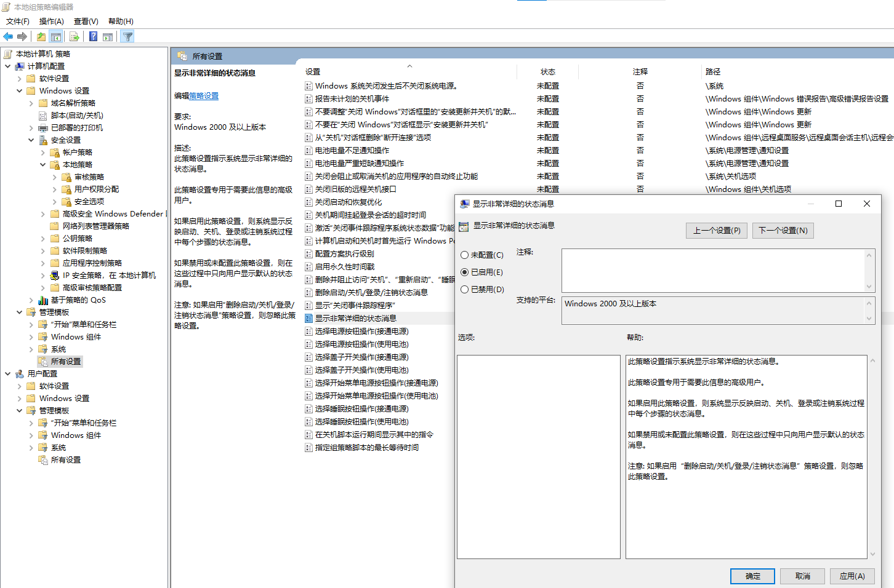This screenshot has height=588, width=894.
Task: Expand the 审核策略 node
Action: tap(54, 177)
